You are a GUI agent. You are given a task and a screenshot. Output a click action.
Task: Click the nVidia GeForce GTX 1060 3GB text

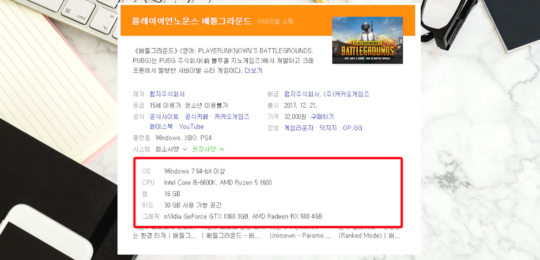(207, 216)
